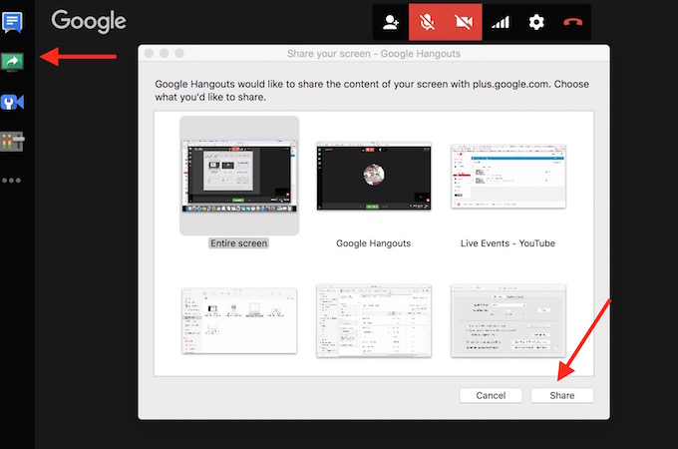Select the gray preferences dialog thumbnail
Viewport: 678px width, 449px height.
coord(508,319)
